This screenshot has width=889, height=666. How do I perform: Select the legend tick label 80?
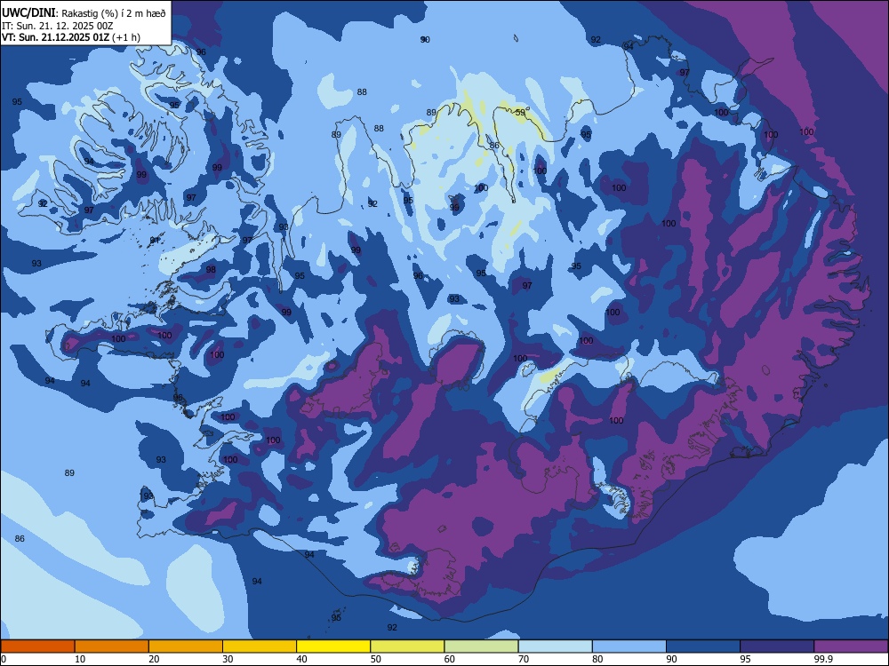coord(597,659)
